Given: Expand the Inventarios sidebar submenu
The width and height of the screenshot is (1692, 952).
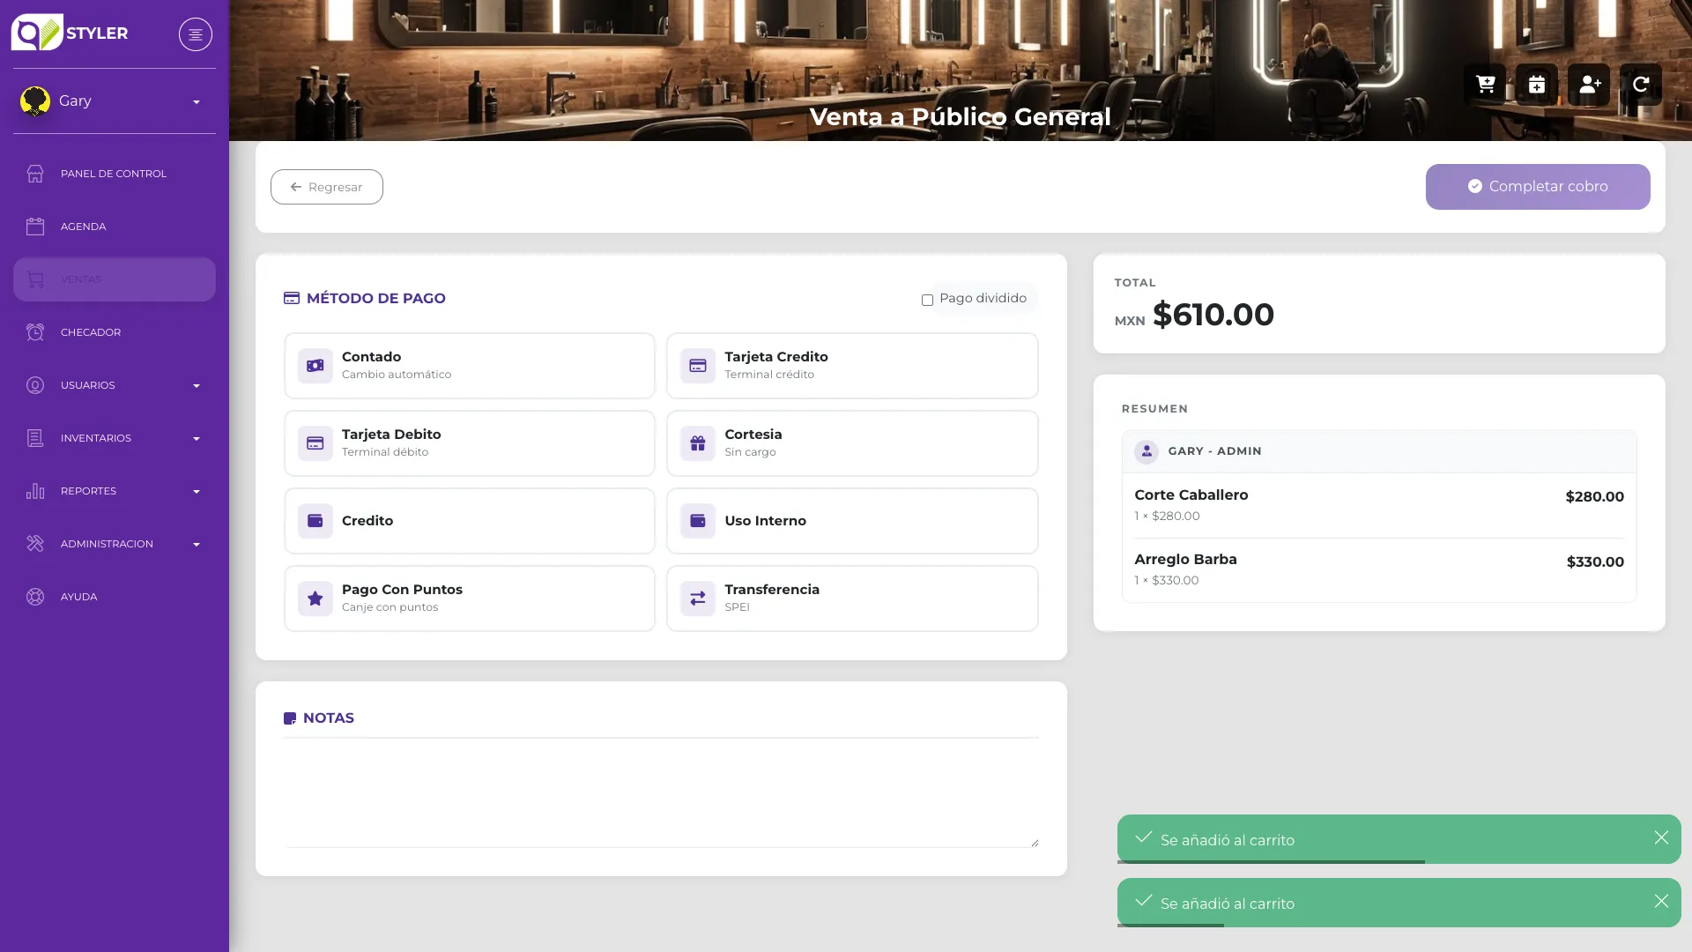Looking at the screenshot, I should click(115, 438).
